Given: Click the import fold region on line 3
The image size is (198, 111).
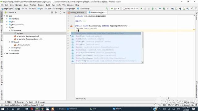Looking at the screenshot, I should point(84,21).
